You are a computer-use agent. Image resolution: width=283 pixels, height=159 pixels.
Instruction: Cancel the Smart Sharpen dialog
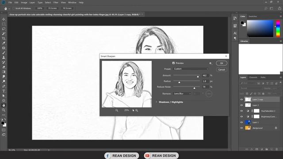pos(222,70)
